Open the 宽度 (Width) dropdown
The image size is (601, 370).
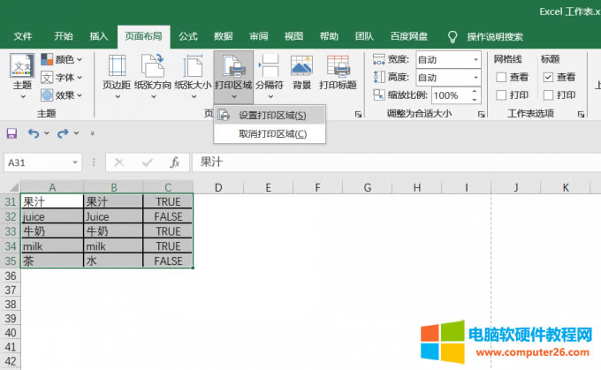475,60
